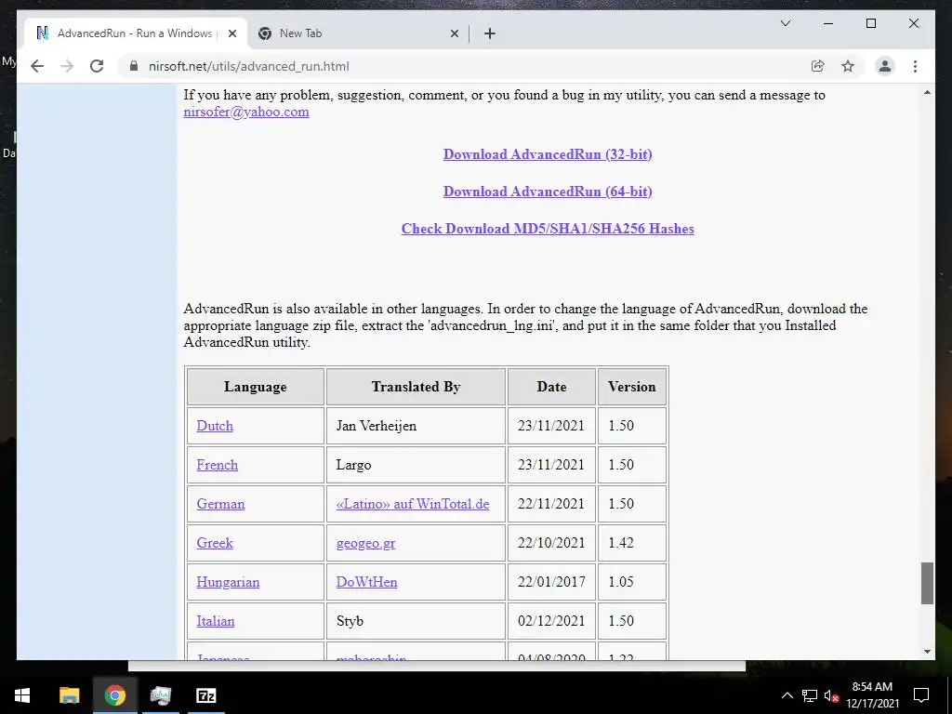The image size is (952, 714).
Task: Open the notification center icon
Action: (921, 695)
